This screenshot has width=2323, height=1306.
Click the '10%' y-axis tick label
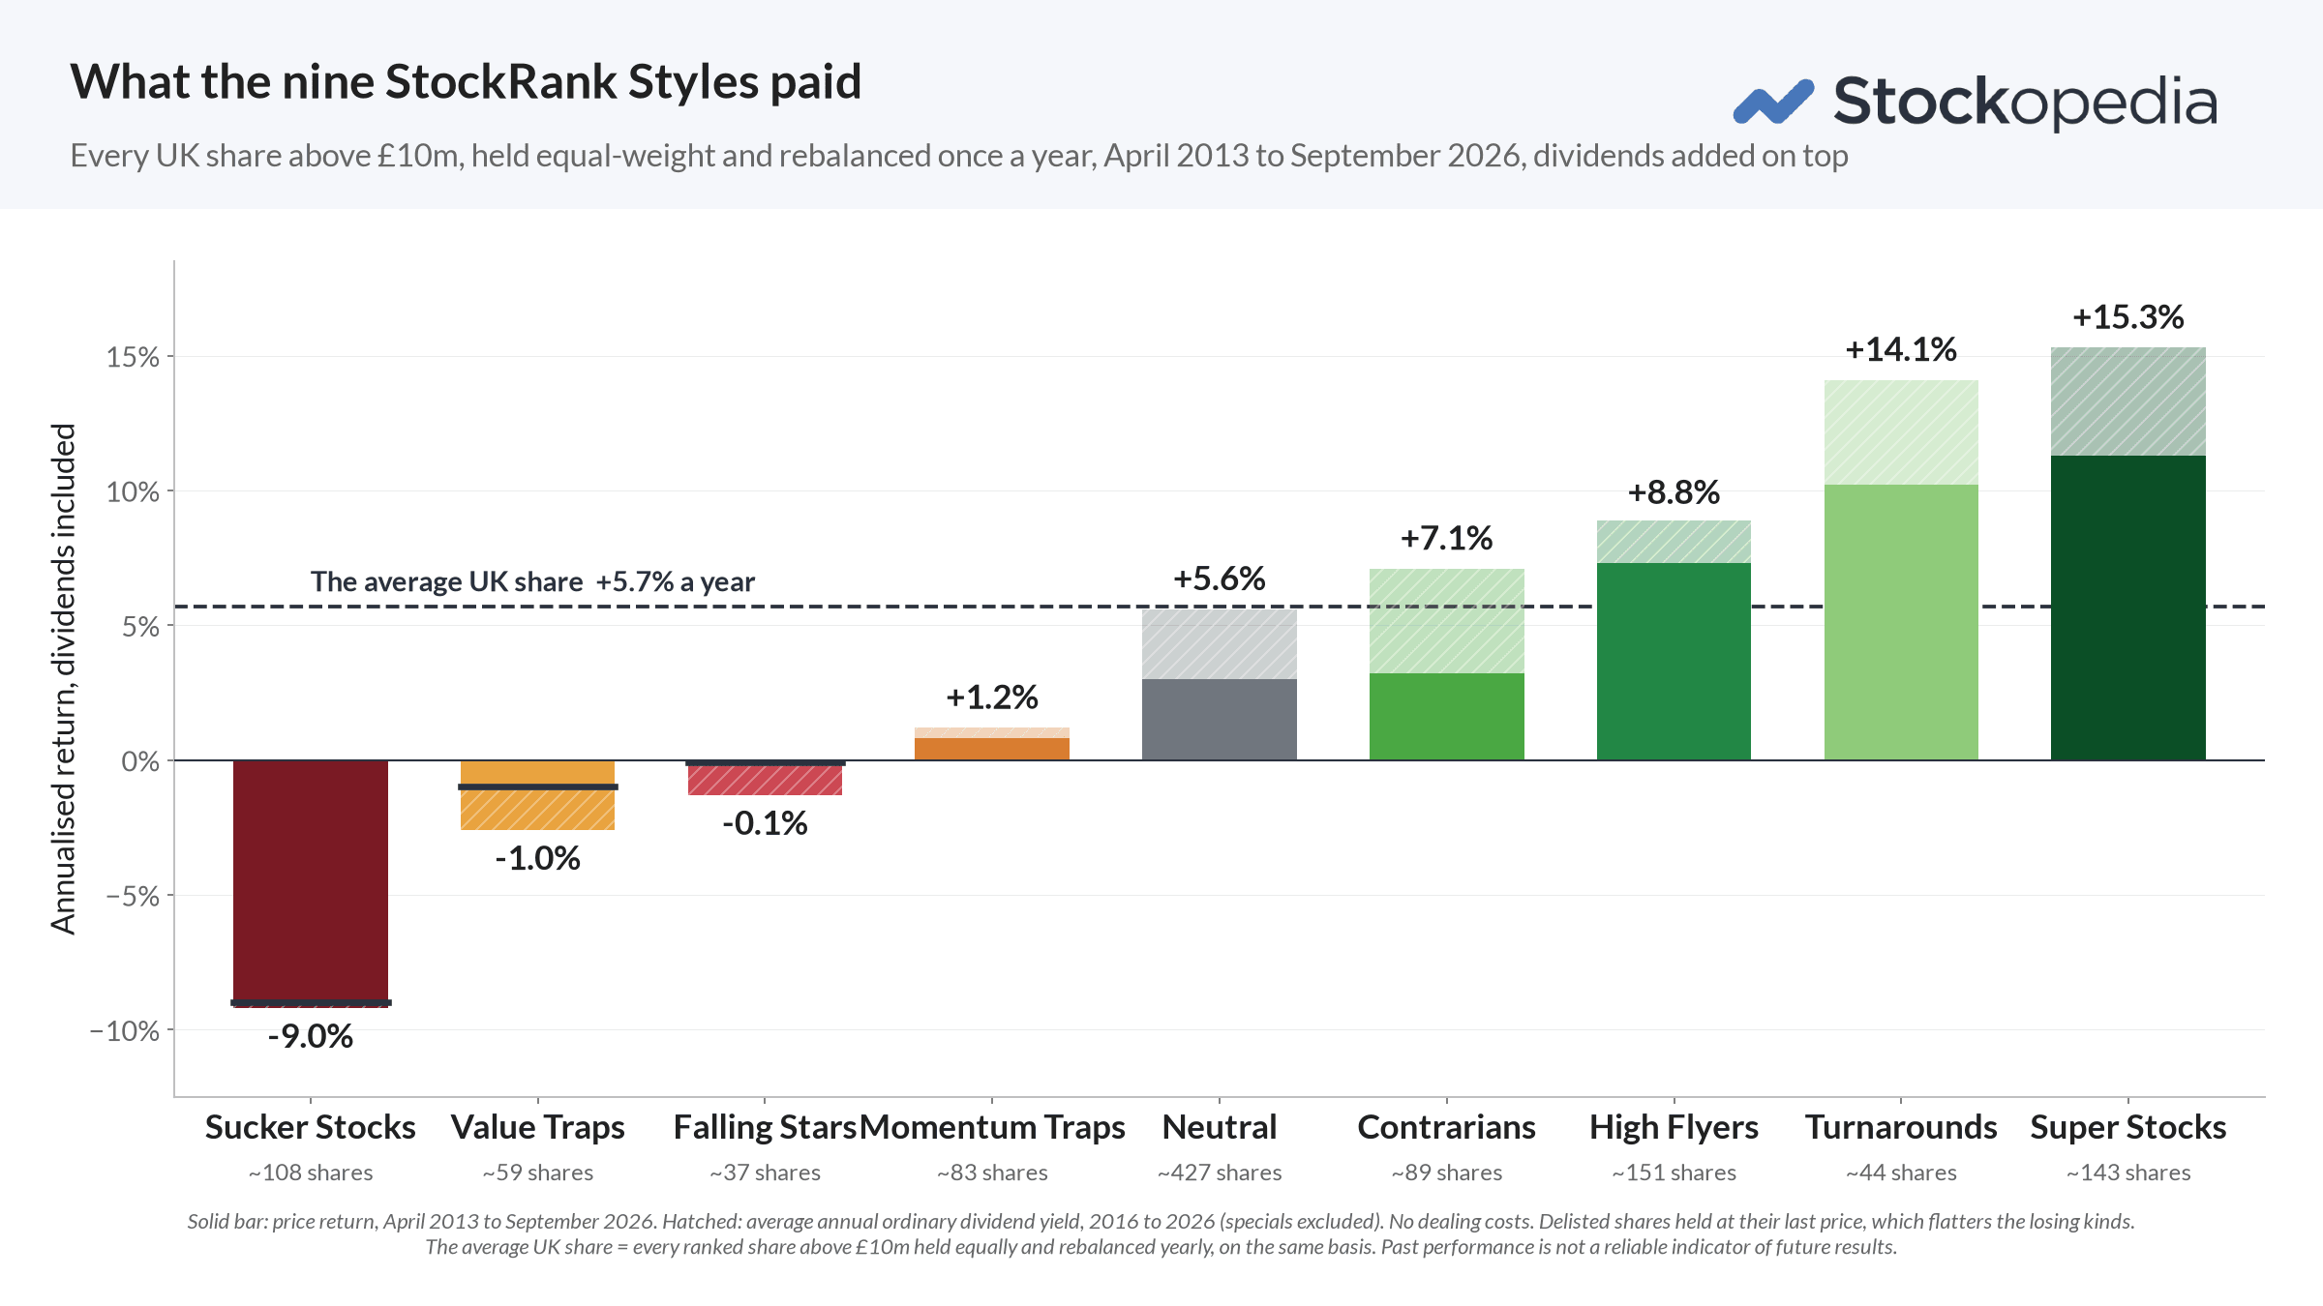click(x=133, y=491)
